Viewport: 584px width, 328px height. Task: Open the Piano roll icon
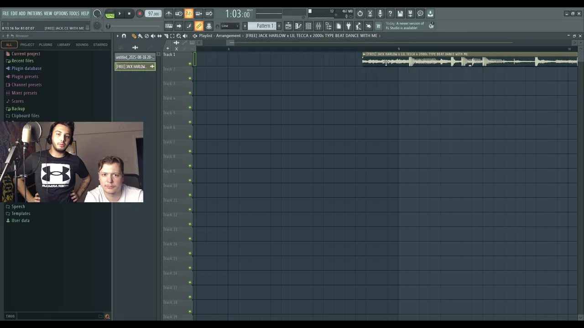(x=298, y=26)
